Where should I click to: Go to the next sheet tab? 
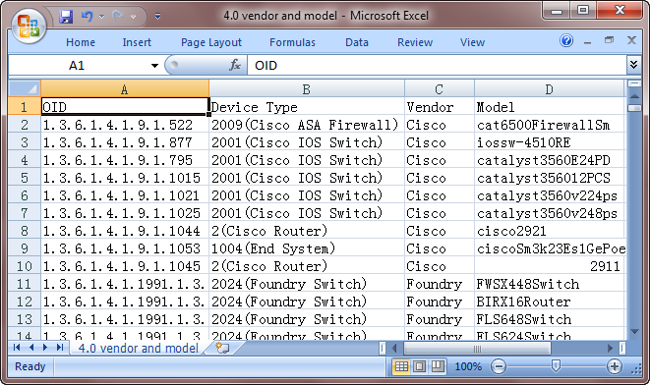click(45, 348)
